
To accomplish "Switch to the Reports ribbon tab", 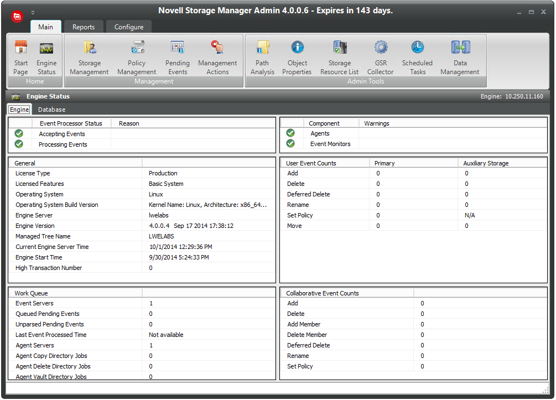I will coord(84,27).
